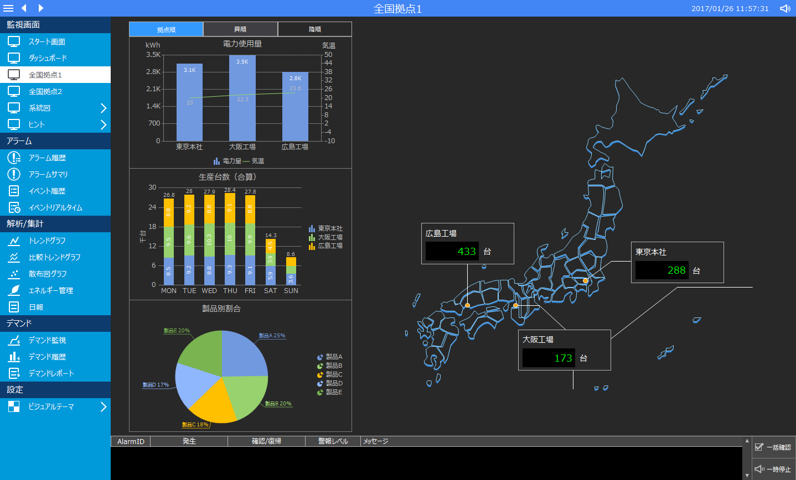Open イベントリアルタイム icon

14,207
